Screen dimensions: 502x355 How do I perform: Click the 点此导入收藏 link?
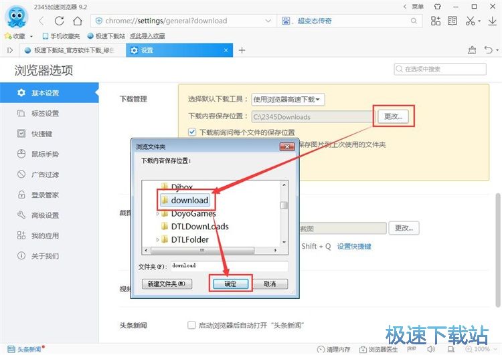tap(147, 36)
